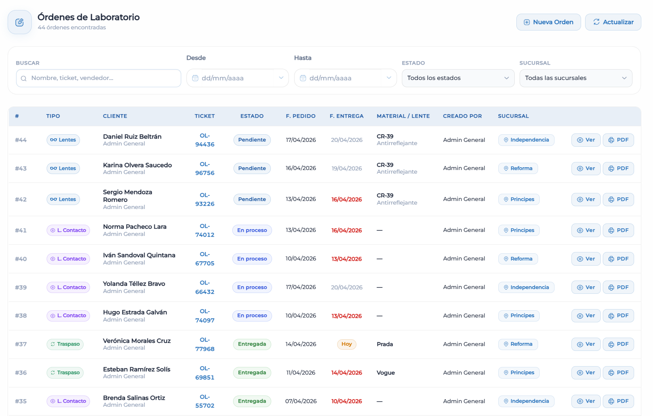The image size is (653, 416).
Task: Click the edit icon beside Órdenes de Laboratorio
Action: tap(19, 23)
